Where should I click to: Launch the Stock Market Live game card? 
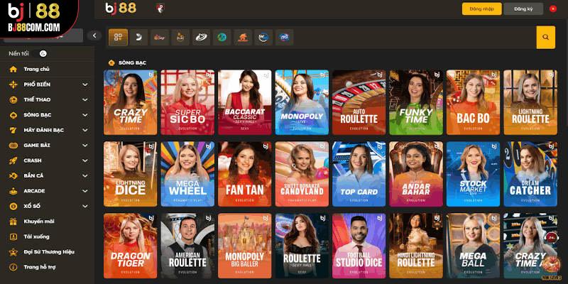473,174
